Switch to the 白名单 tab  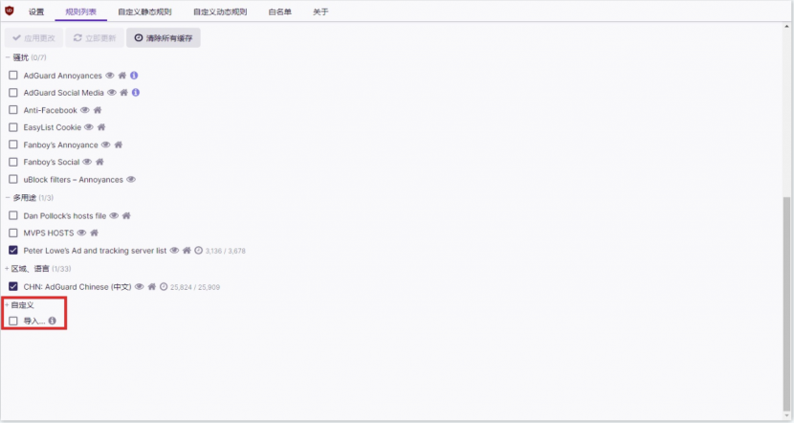click(x=280, y=11)
